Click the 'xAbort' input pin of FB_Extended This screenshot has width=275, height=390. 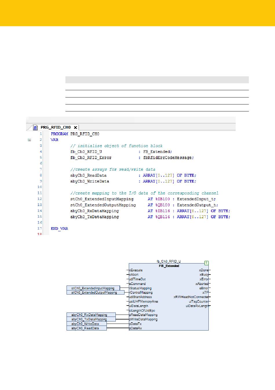point(134,275)
